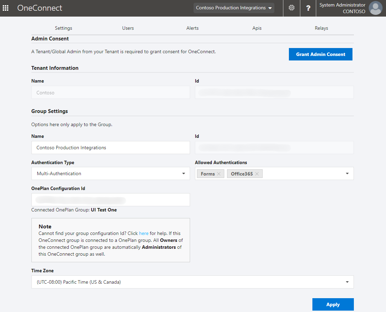Click the Group Settings section heading

49,111
